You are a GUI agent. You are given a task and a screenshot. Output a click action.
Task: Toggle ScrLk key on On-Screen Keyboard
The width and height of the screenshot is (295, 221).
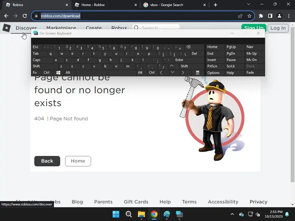[x=234, y=66]
